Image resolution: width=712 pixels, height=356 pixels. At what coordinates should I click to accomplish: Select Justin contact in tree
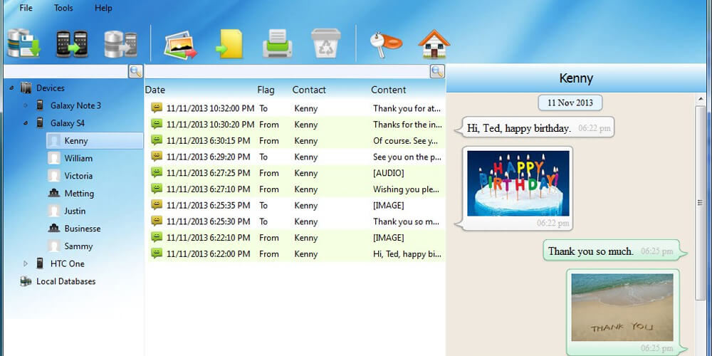(x=75, y=211)
